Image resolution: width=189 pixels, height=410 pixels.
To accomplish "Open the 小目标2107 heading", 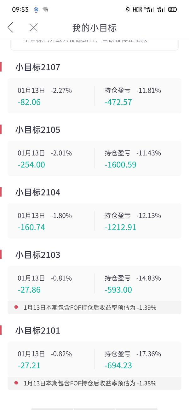I will [x=38, y=67].
